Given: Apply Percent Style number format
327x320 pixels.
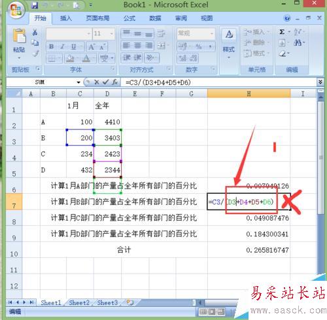Looking at the screenshot, I should click(x=198, y=46).
